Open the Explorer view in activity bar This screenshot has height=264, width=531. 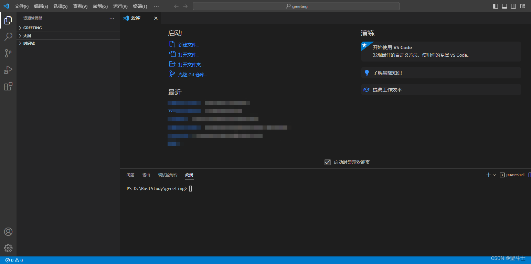click(x=8, y=20)
